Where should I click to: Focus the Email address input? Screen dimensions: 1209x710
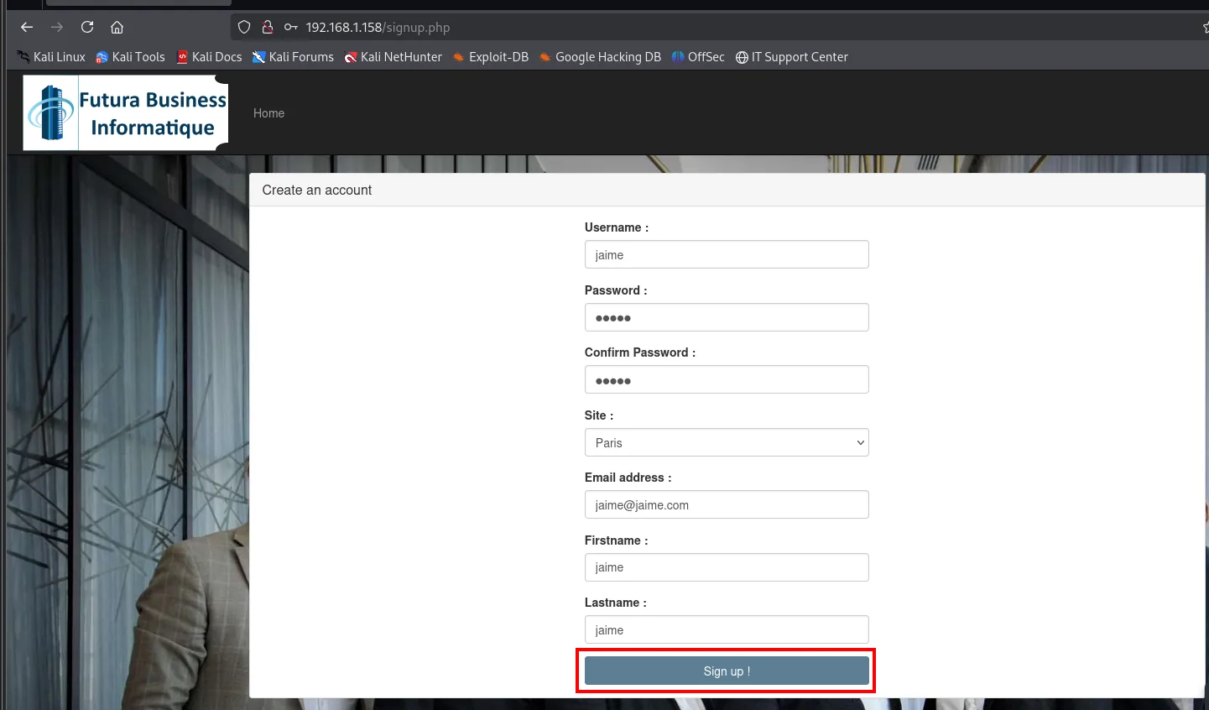click(x=727, y=504)
